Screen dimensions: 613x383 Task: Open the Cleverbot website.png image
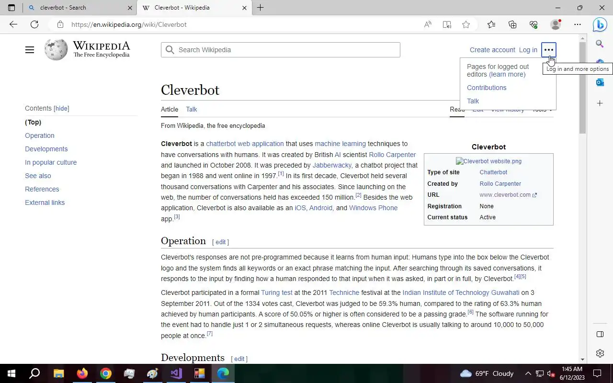(488, 161)
